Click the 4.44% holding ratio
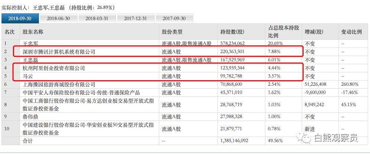 tap(274, 68)
